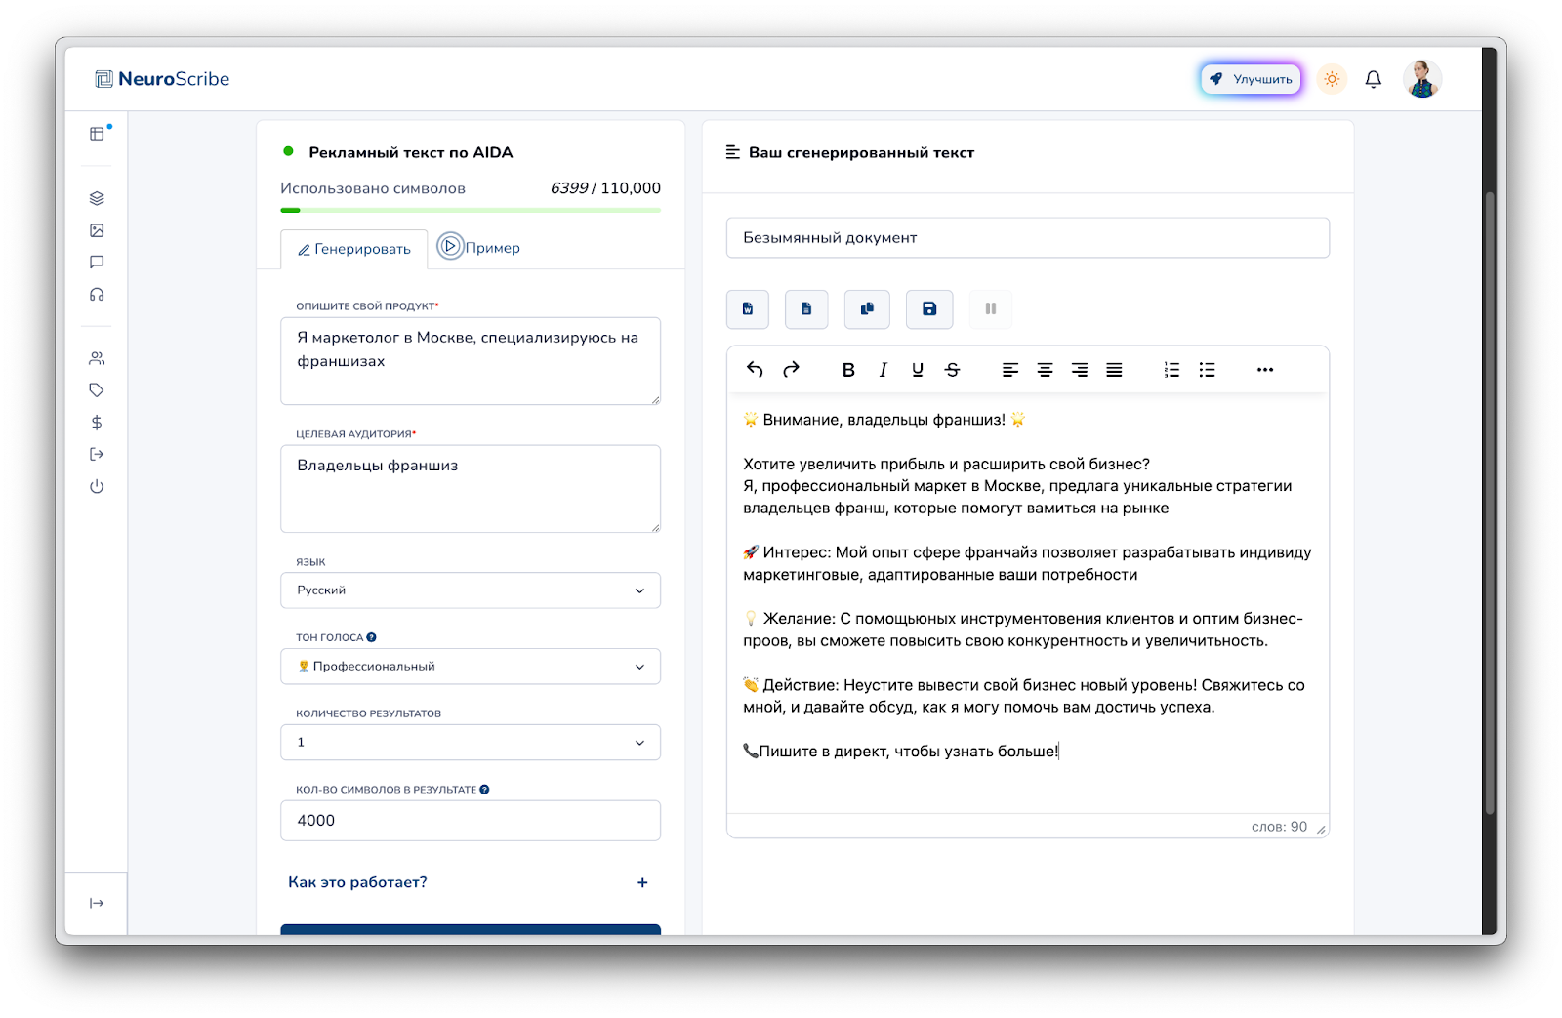Export the text as Word document icon

click(x=748, y=309)
